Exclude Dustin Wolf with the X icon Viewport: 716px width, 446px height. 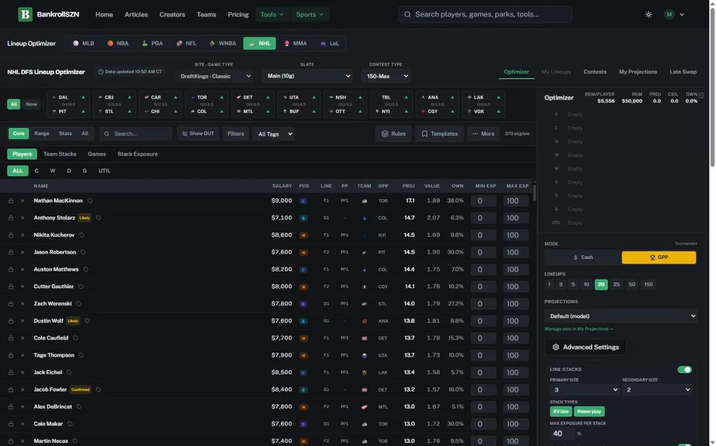pyautogui.click(x=23, y=321)
